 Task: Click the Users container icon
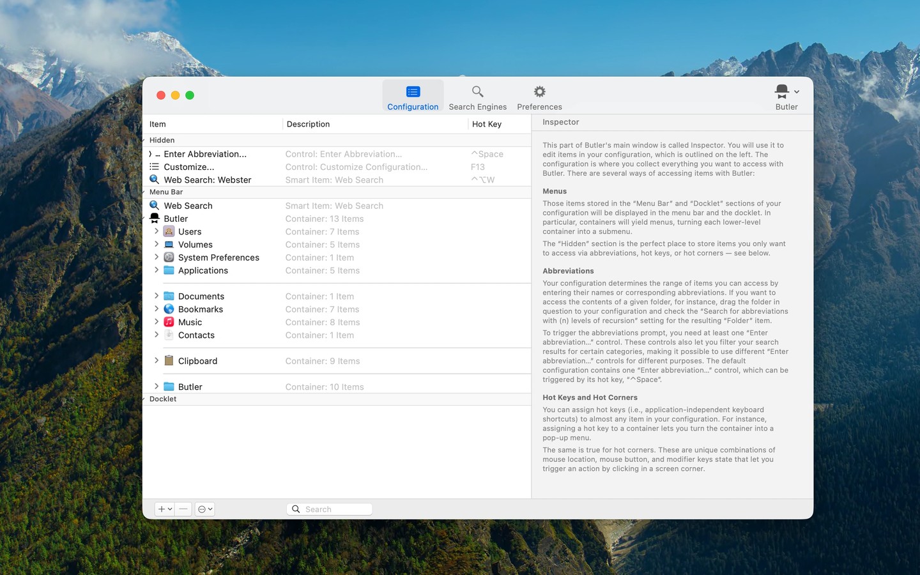(169, 231)
